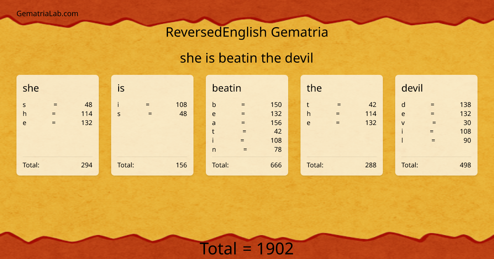494x259 pixels.
Task: Click value 108 in the 'is' card
Action: tap(182, 105)
